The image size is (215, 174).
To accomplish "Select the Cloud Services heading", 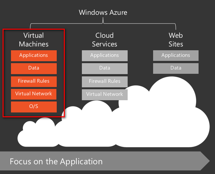I will pos(104,40).
